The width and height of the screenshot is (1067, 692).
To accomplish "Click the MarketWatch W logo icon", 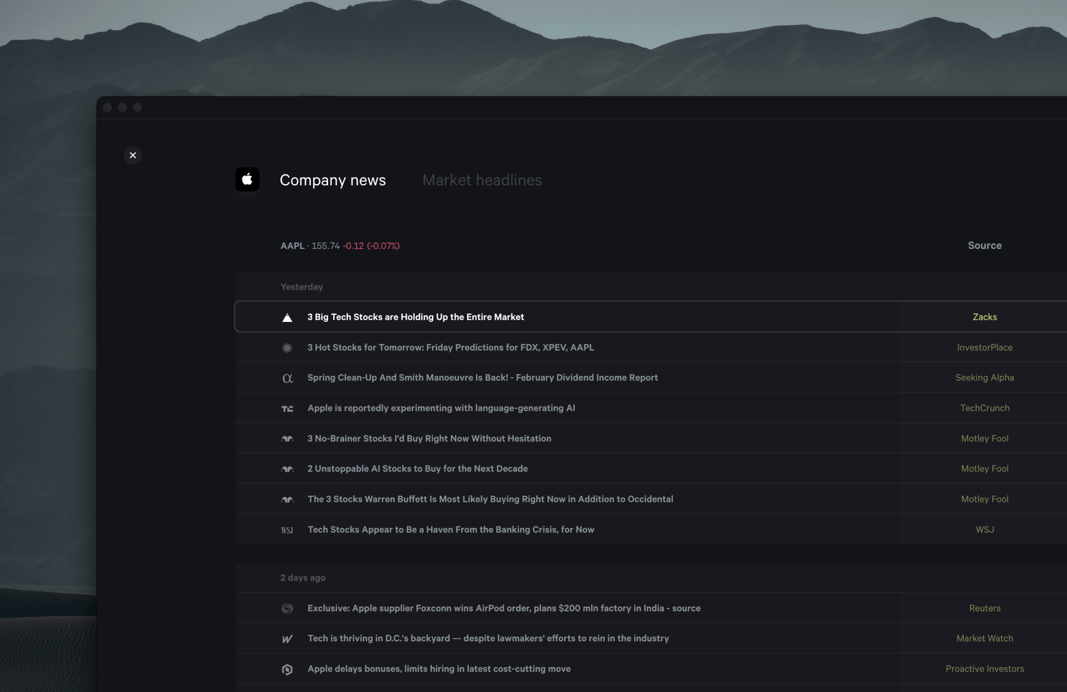I will click(287, 639).
